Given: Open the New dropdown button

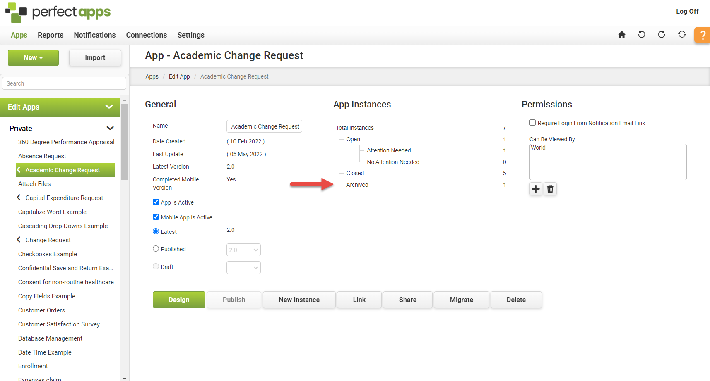Looking at the screenshot, I should (x=33, y=58).
